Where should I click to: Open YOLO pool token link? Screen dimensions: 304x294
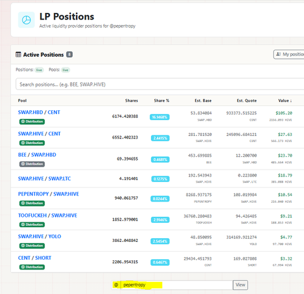point(54,236)
